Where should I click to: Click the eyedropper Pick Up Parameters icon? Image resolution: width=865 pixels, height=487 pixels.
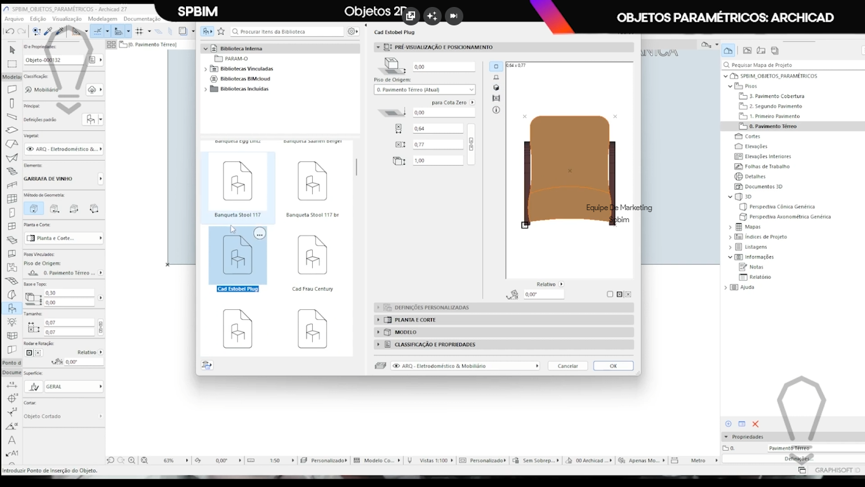[x=48, y=31]
